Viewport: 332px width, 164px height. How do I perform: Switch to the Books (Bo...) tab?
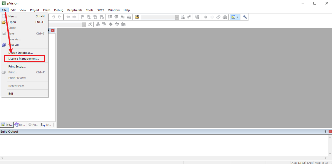20,125
